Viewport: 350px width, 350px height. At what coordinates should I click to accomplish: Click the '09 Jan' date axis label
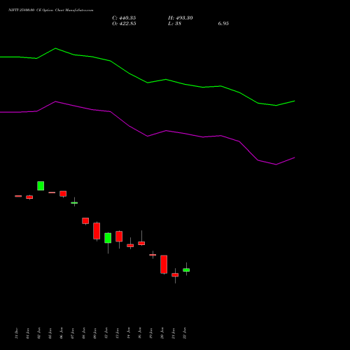click(94, 333)
